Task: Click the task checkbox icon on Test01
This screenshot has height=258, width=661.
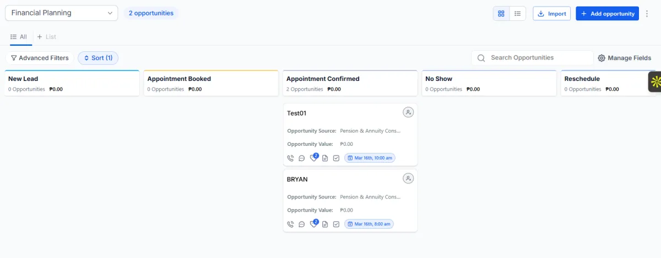Action: point(336,158)
